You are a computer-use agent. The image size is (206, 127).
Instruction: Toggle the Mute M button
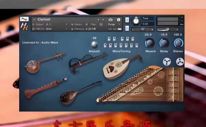(127, 28)
